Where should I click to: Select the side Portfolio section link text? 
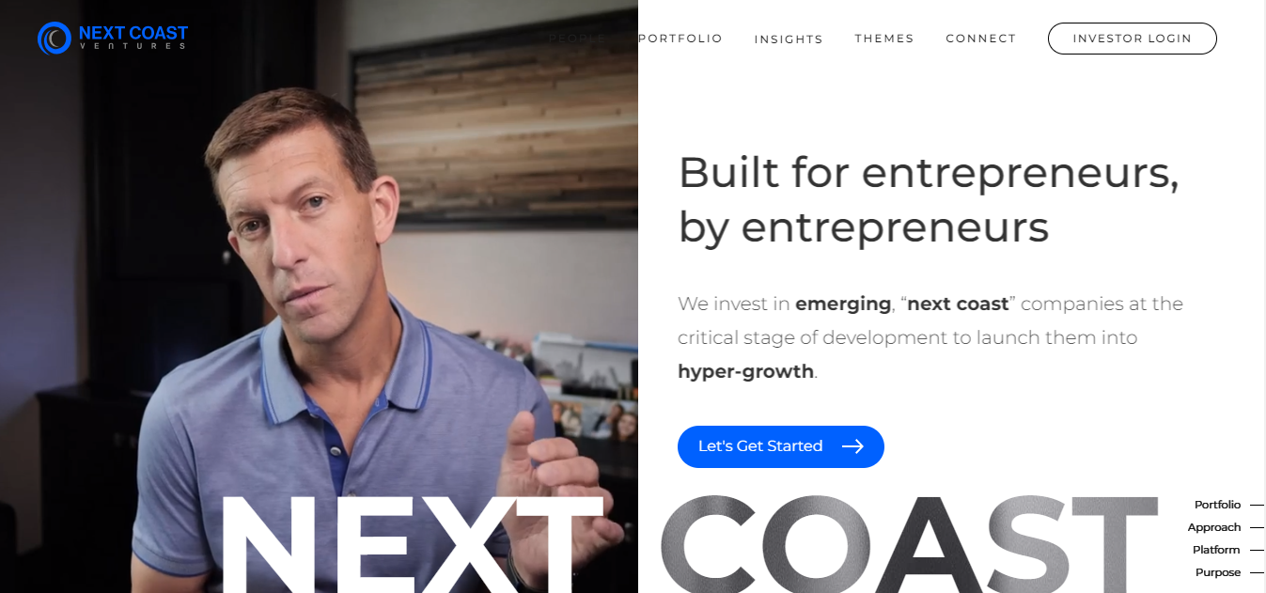1218,506
